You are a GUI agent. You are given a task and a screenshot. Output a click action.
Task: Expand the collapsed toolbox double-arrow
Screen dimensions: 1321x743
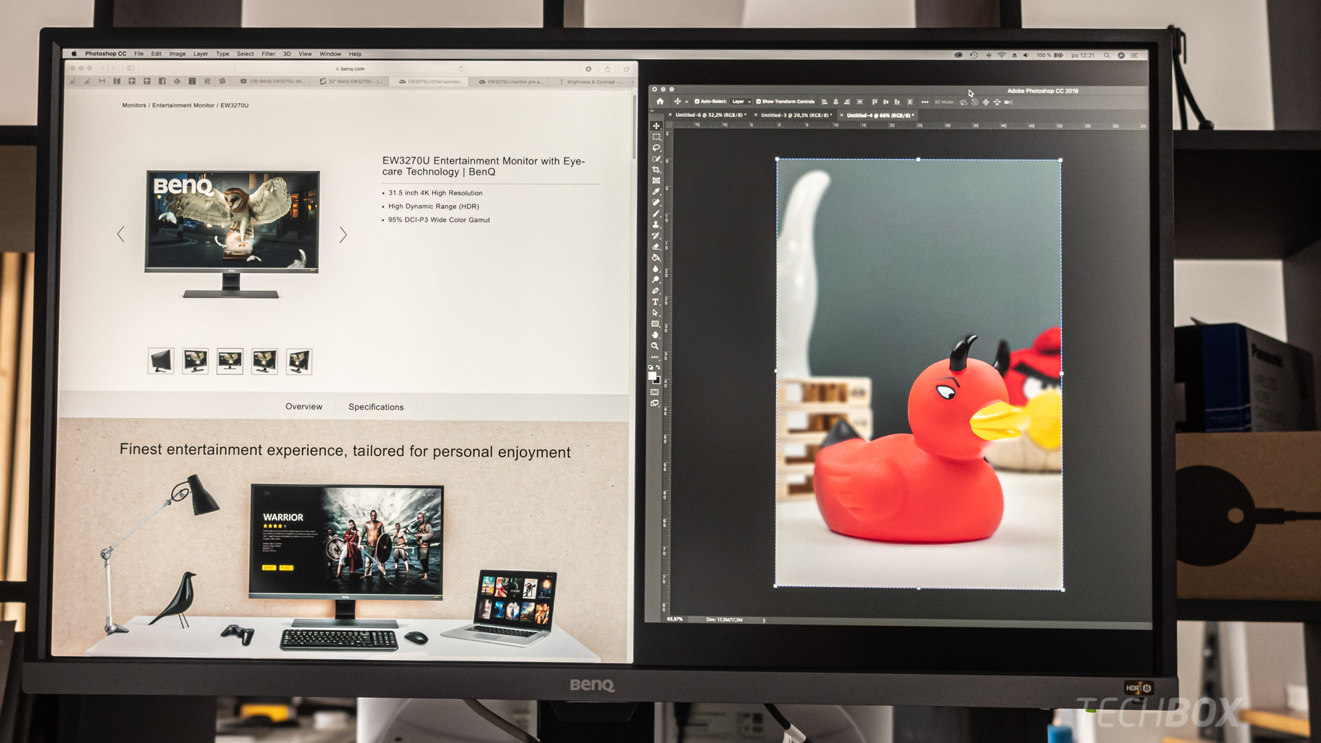(x=653, y=111)
